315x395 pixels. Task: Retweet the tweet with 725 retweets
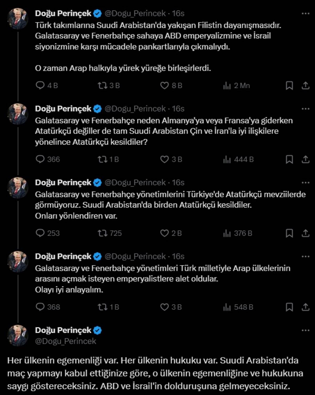pos(102,233)
